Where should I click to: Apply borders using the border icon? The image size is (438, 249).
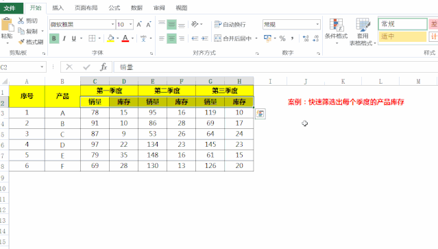tap(92, 38)
